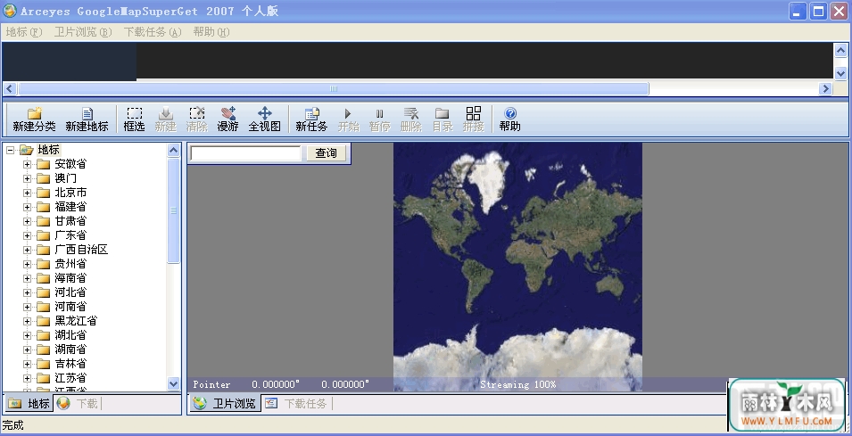Viewport: 852px width, 436px height.
Task: Click the banner scroll-right arrow
Action: tap(825, 88)
